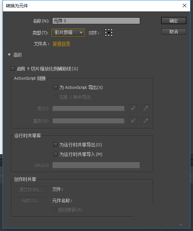Toggle 为运行时共享导出 checkbox
Screen dimensions: 193x231
[55, 145]
